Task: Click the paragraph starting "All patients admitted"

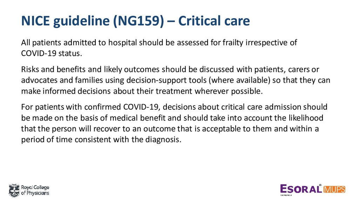Action: pos(159,48)
